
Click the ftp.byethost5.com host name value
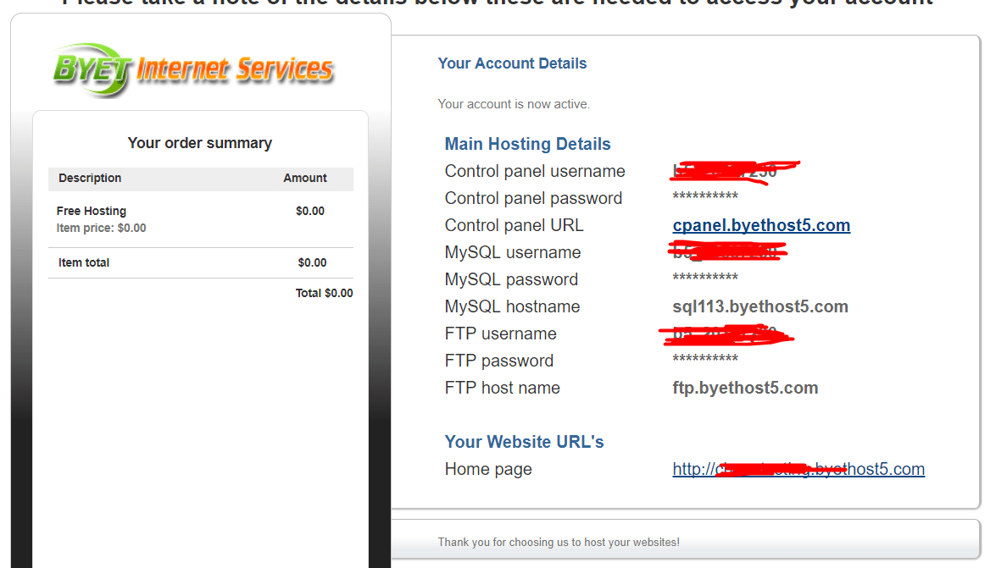[x=745, y=388]
